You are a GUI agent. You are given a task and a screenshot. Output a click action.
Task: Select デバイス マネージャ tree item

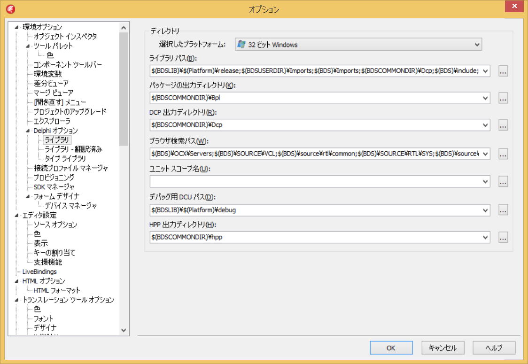pyautogui.click(x=70, y=206)
